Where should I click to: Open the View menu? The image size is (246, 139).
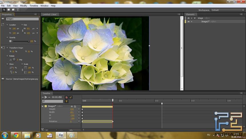15,6
